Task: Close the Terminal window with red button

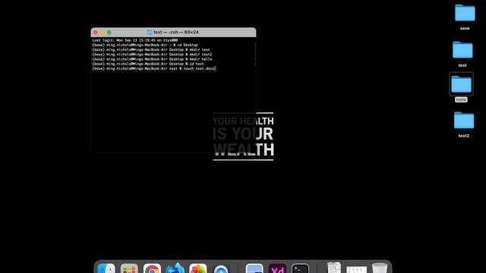Action: pyautogui.click(x=96, y=32)
